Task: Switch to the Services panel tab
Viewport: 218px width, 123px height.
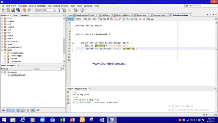Action: coord(25,15)
